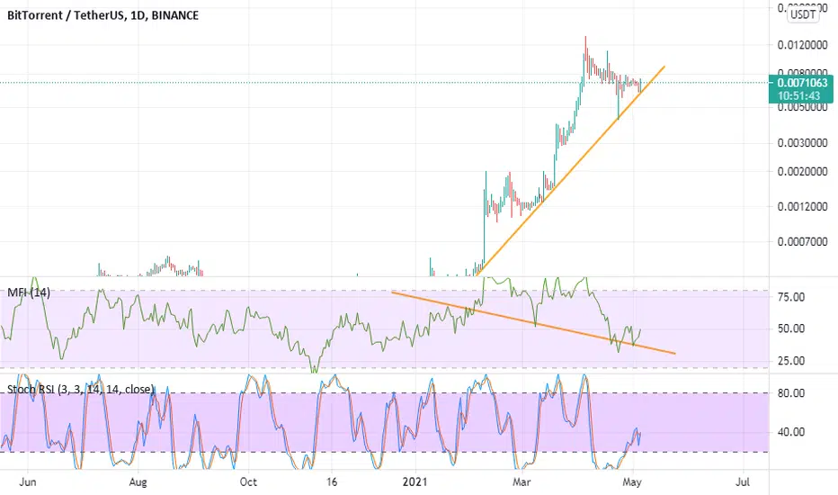This screenshot has height=495, width=838.
Task: Click the Mar date on time axis
Action: point(522,482)
